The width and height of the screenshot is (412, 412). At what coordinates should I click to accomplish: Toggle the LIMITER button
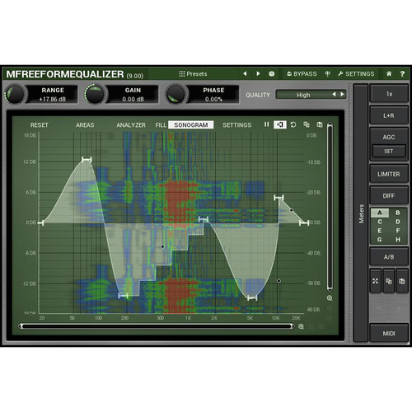click(389, 174)
